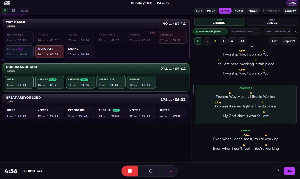Toggle the SKIP badge on Verse 2
Image resolution: width=300 pixels, height=179 pixels.
(x=152, y=33)
